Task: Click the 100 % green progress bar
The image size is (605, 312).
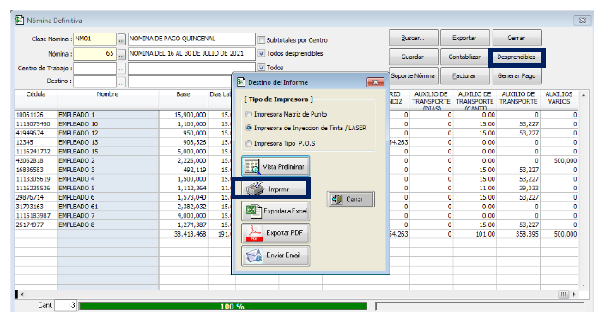Action: [x=223, y=307]
